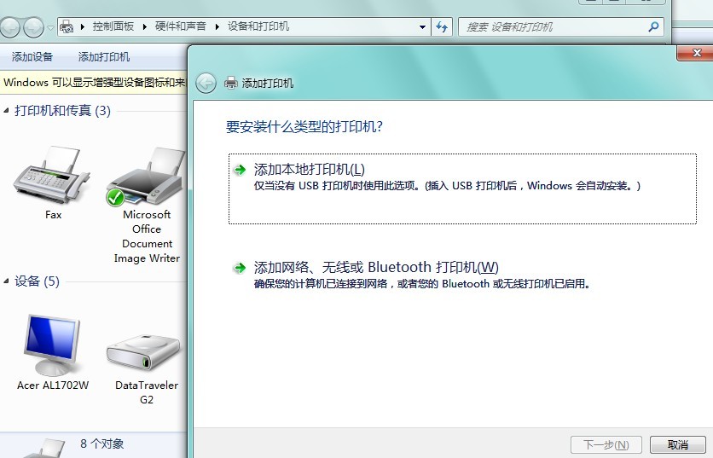Click the 8 个对象 status text

tap(101, 444)
